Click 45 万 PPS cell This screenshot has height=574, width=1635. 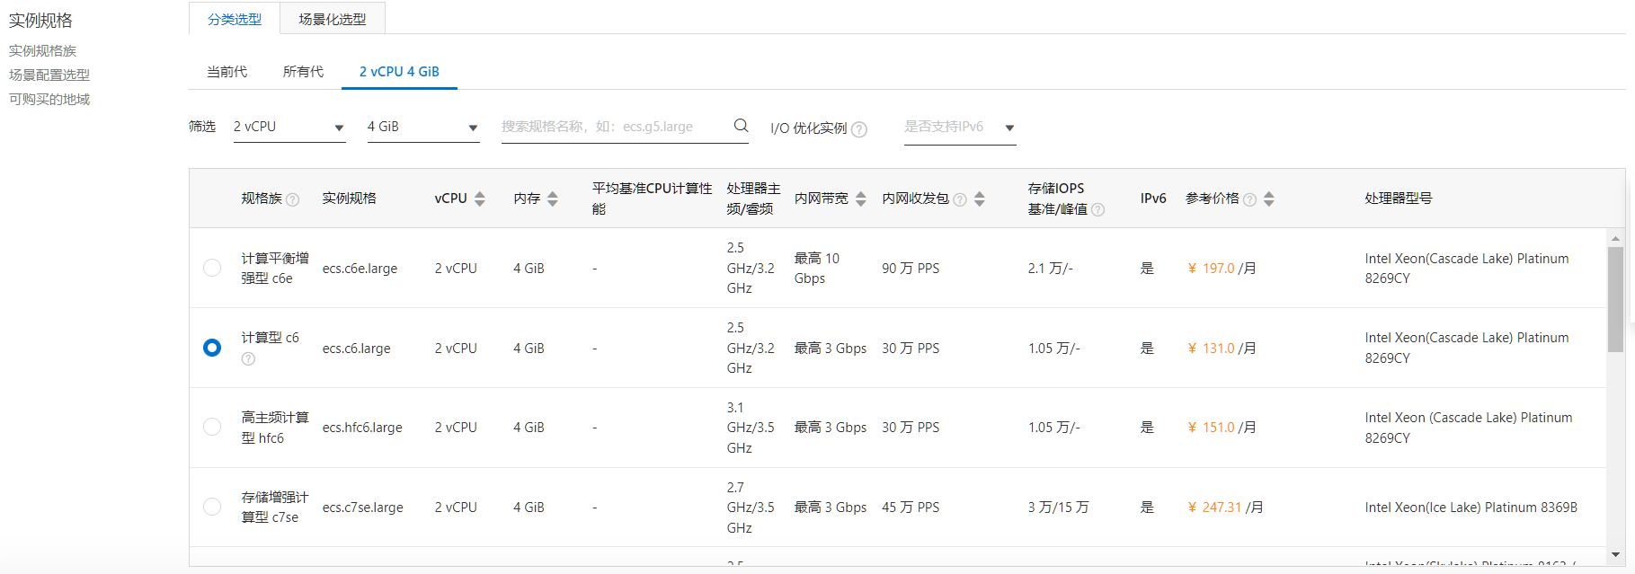(911, 508)
